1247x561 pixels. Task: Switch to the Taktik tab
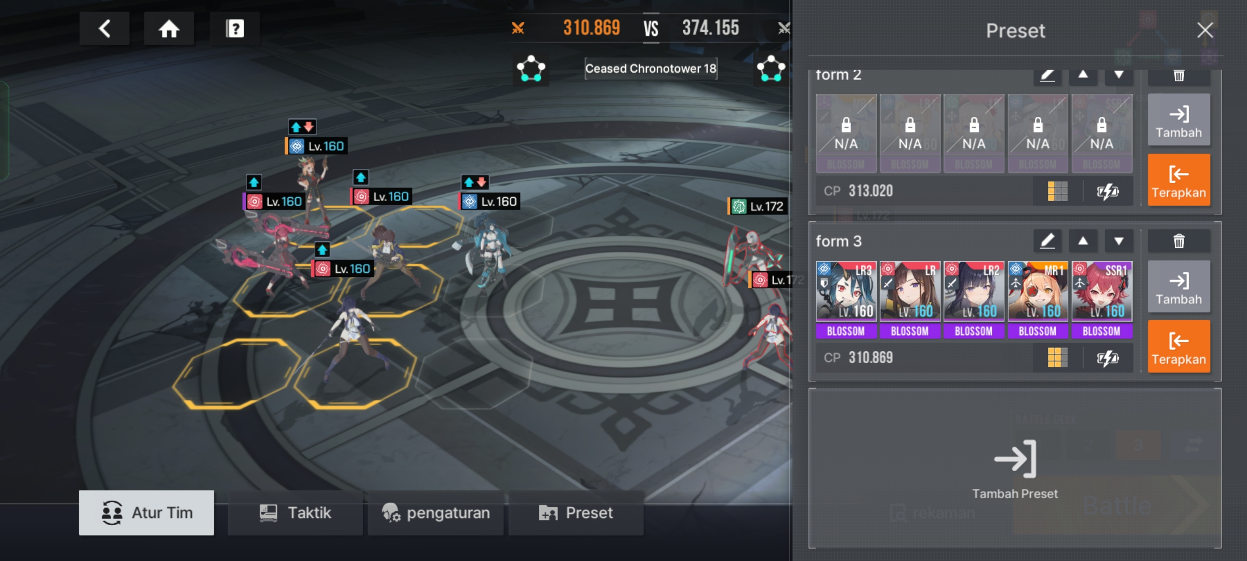[295, 513]
